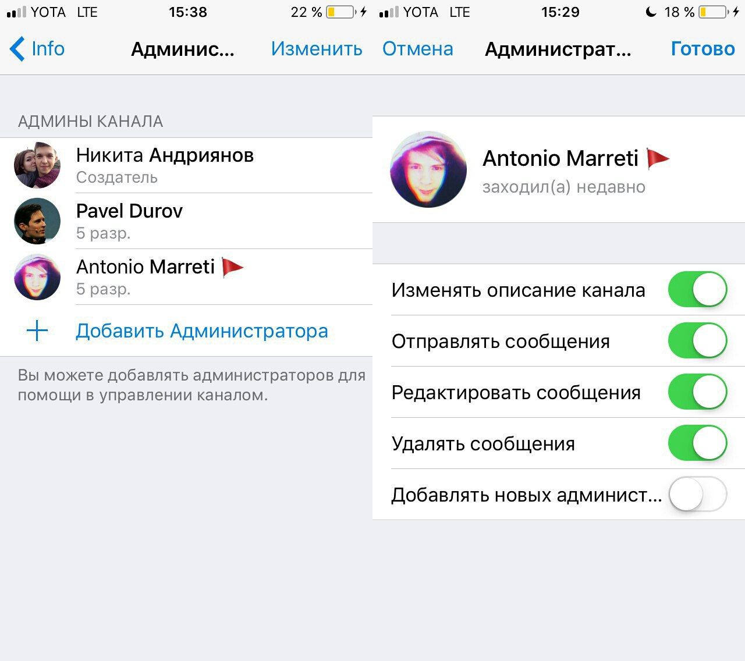
Task: Tap Antonio Marreti's avatar in admin list
Action: [37, 277]
